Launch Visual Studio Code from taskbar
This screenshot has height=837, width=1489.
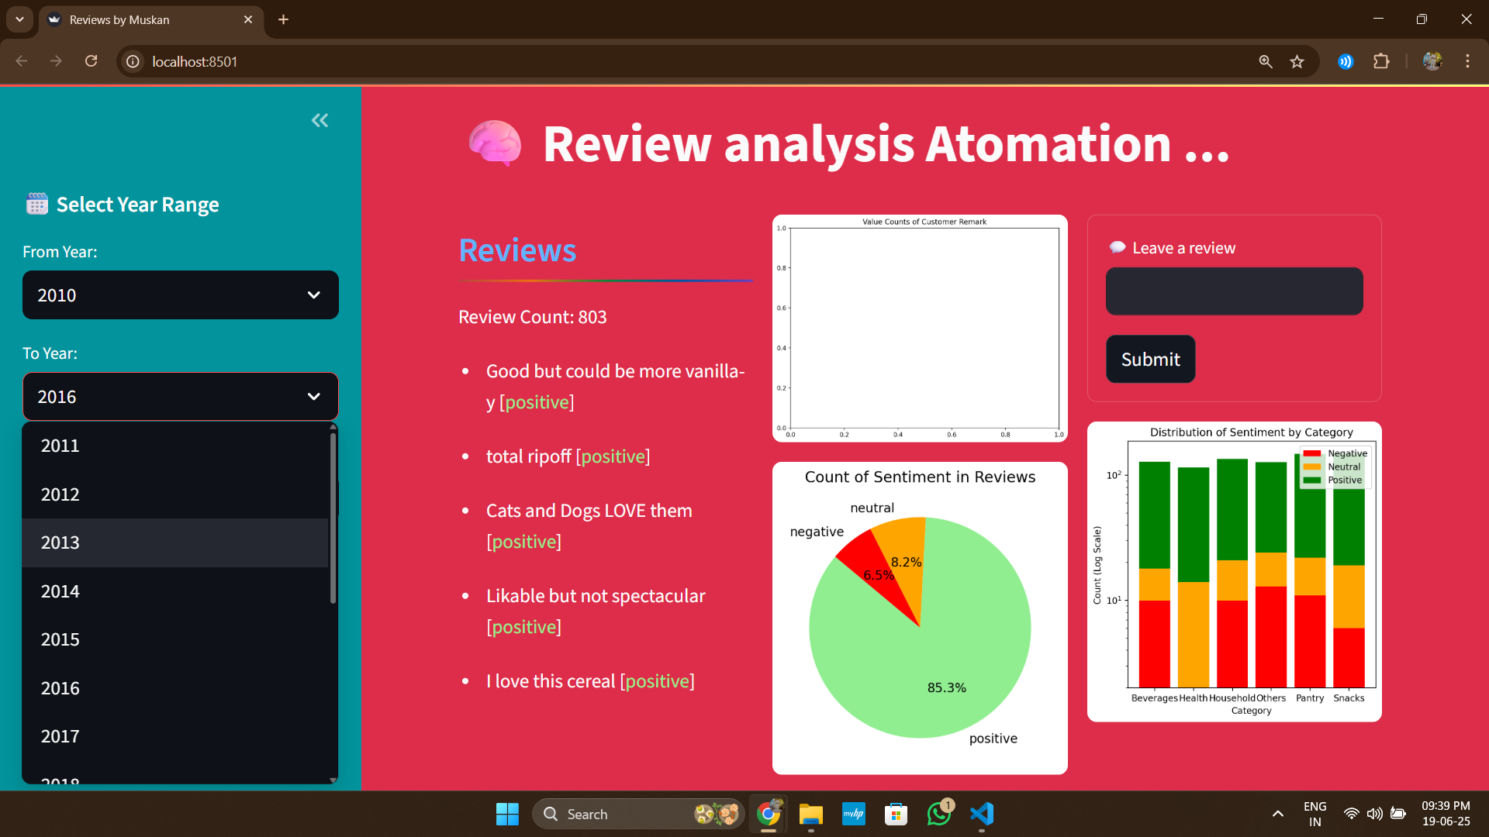pos(982,814)
